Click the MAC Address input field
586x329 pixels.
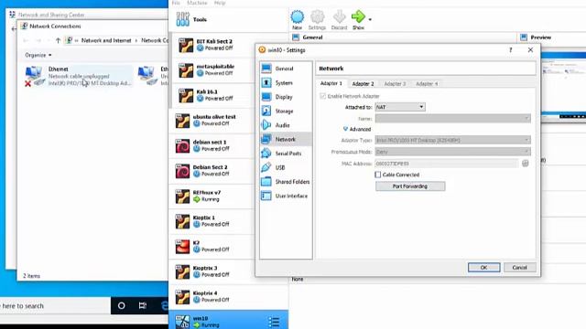coord(446,164)
